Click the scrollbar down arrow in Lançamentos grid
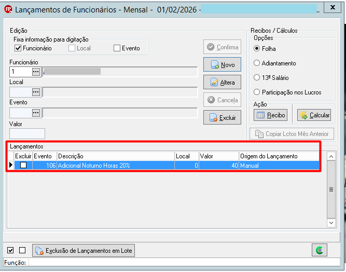This screenshot has width=346, height=272. [x=331, y=223]
